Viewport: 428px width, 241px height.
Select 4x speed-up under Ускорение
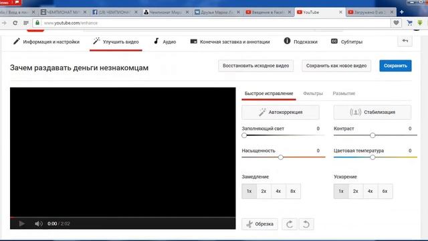[x=370, y=191]
